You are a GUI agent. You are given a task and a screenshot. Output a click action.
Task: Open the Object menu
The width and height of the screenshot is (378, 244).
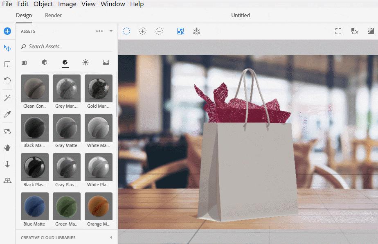43,4
